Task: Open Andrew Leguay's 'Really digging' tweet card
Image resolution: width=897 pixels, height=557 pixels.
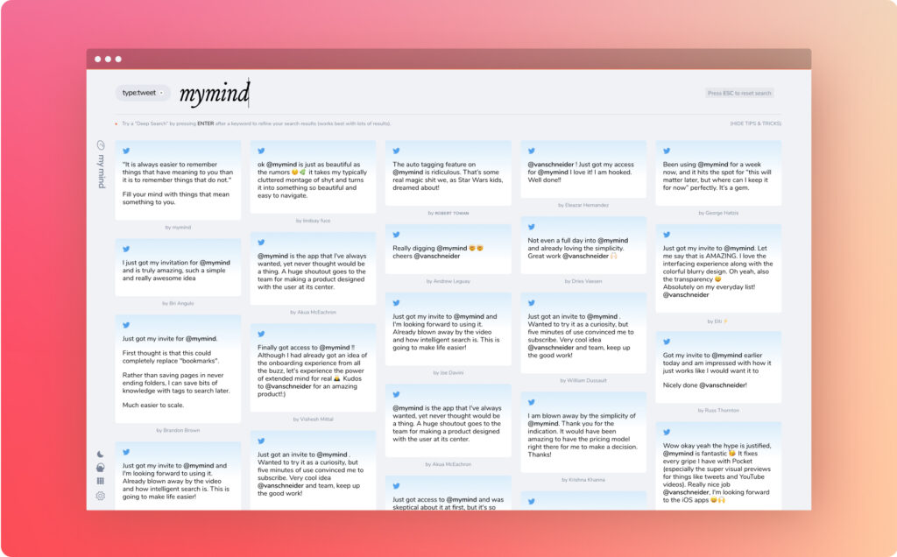Action: (x=448, y=253)
